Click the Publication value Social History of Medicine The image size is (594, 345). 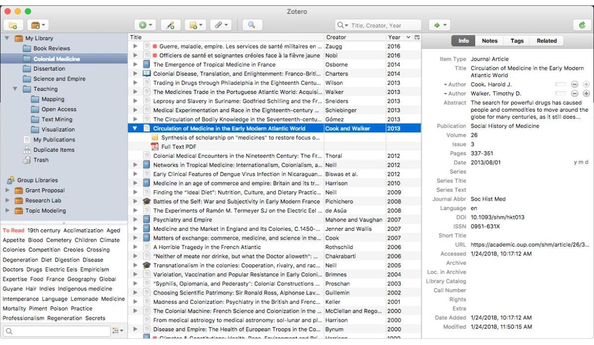click(505, 126)
